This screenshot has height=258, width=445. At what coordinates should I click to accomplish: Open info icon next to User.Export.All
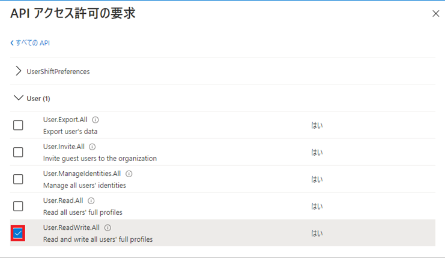click(95, 120)
